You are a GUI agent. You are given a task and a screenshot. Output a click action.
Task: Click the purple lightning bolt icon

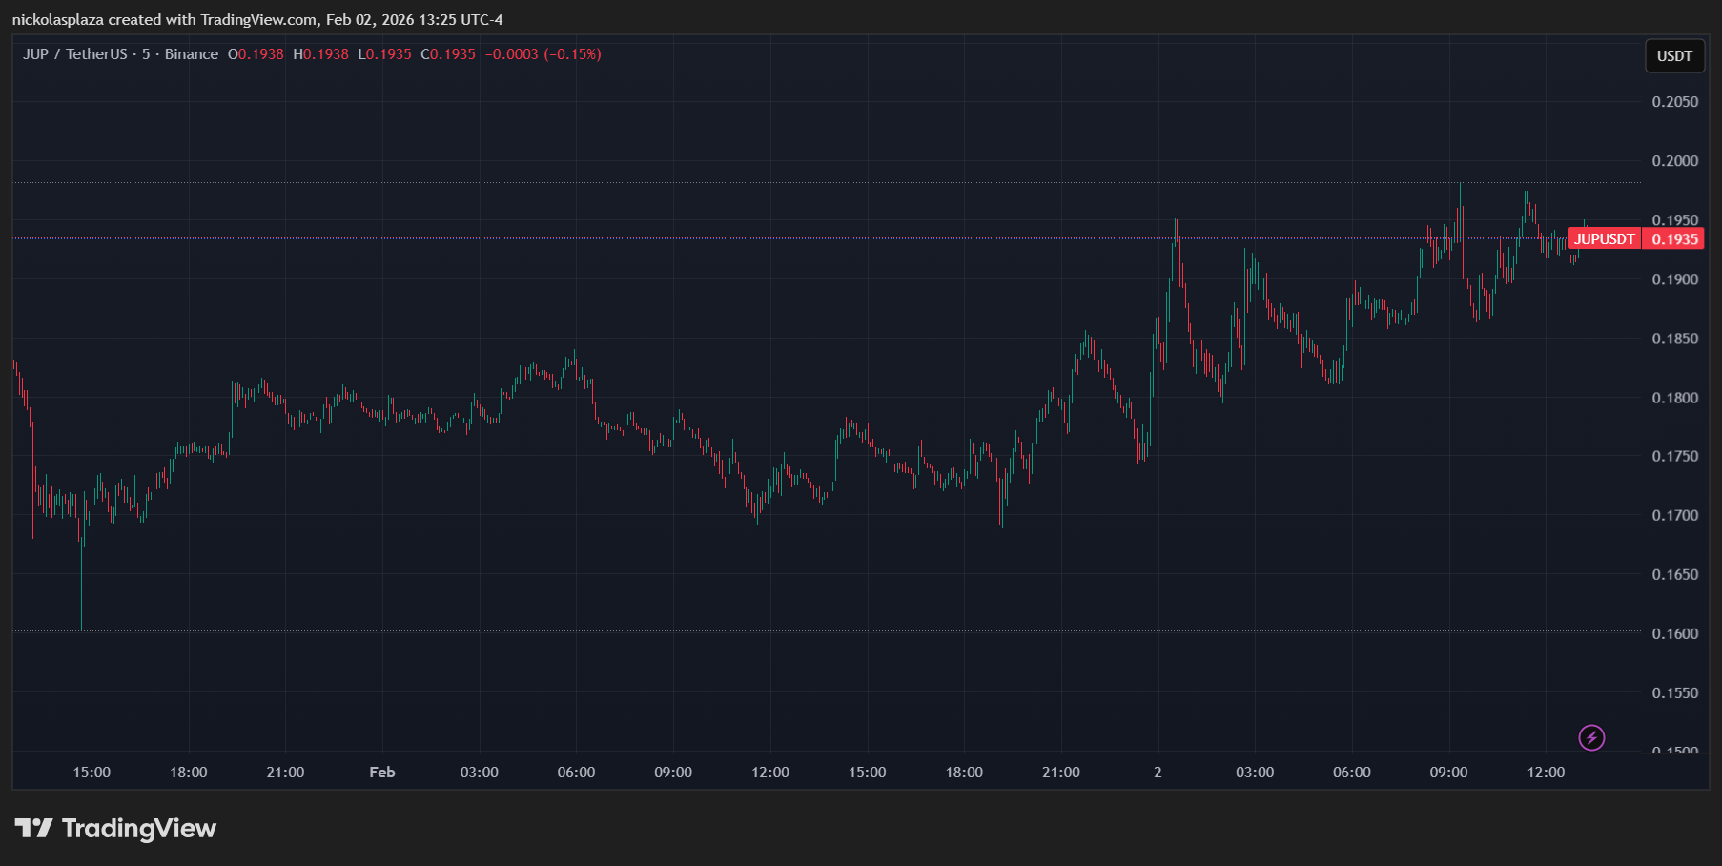(1591, 737)
